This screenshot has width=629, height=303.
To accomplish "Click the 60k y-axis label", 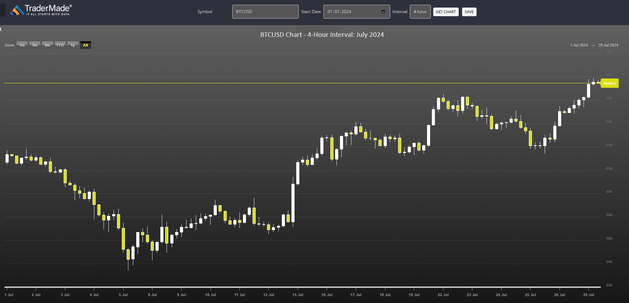I will pyautogui.click(x=609, y=191).
